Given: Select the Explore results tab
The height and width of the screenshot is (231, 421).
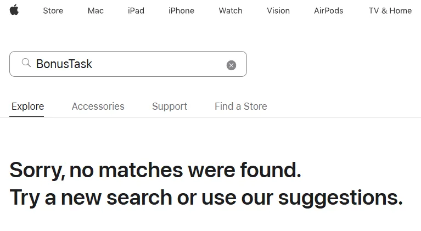Looking at the screenshot, I should coord(27,106).
